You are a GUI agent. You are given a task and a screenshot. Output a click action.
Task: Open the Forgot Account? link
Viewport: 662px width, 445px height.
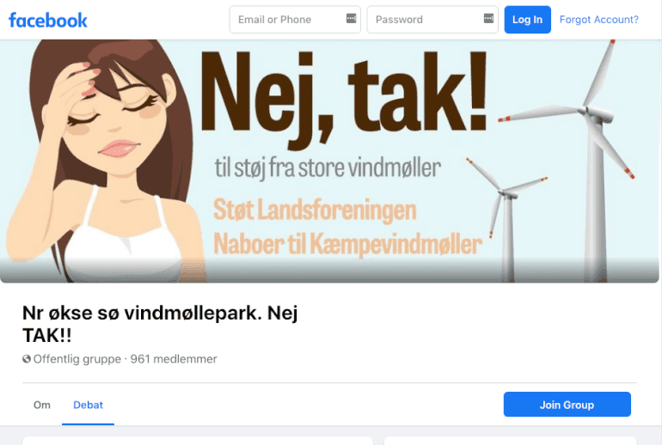(598, 20)
